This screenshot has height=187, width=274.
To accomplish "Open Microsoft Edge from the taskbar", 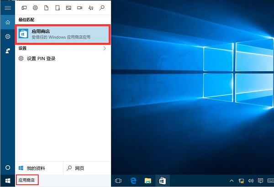I will (x=134, y=181).
